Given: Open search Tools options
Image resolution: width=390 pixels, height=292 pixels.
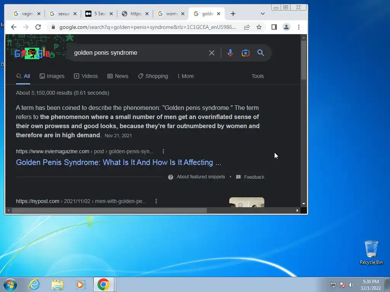Looking at the screenshot, I should point(257,76).
